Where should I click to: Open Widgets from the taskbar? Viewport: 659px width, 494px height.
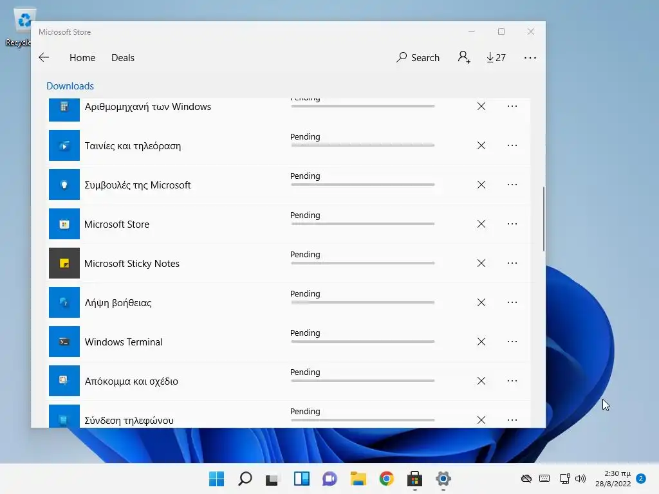click(x=301, y=479)
